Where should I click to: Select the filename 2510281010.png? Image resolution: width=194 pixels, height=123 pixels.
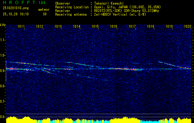pos(16,8)
